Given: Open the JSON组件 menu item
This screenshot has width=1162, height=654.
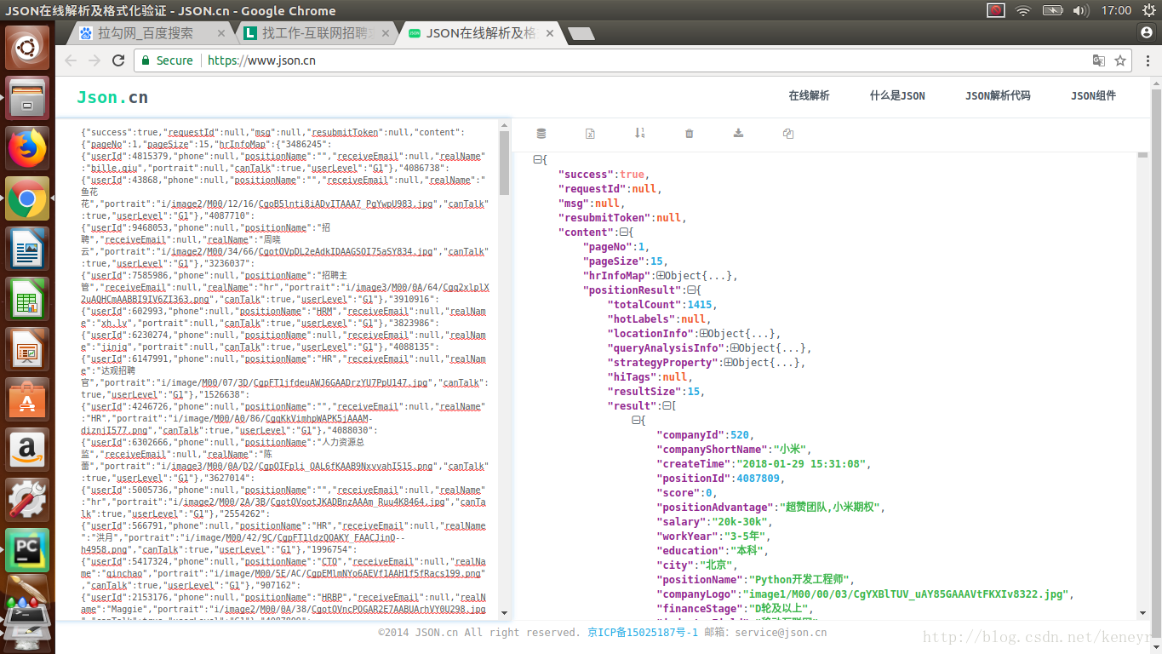Looking at the screenshot, I should pos(1093,95).
